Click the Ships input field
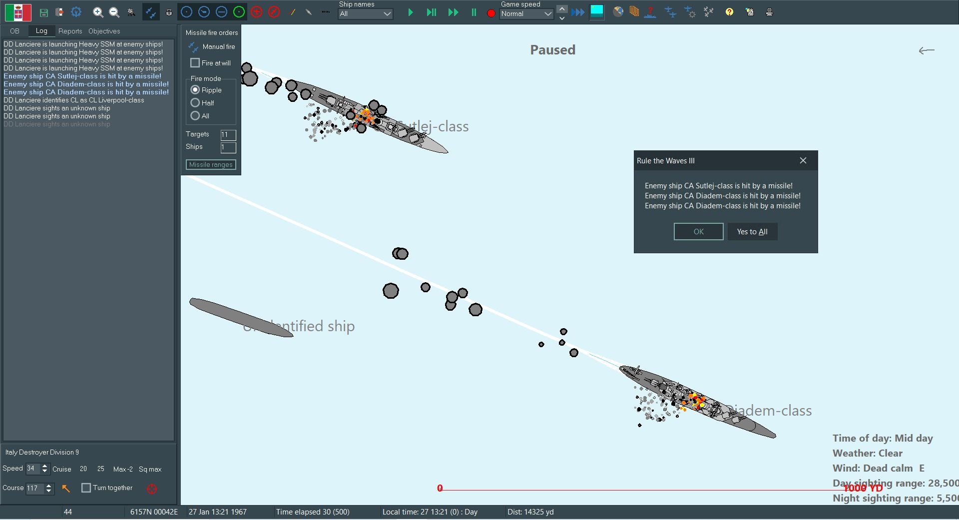Viewport: 959px width, 520px height. coord(228,147)
